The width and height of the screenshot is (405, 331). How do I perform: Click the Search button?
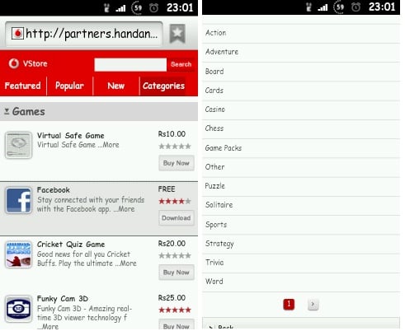pyautogui.click(x=181, y=64)
